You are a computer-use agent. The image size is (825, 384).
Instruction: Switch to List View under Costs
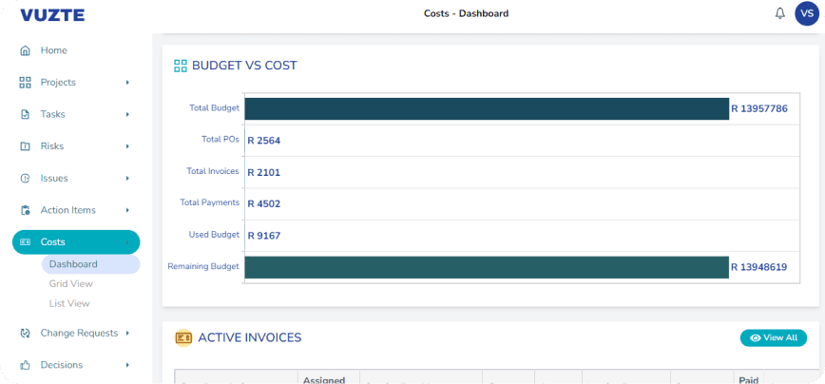(x=69, y=303)
